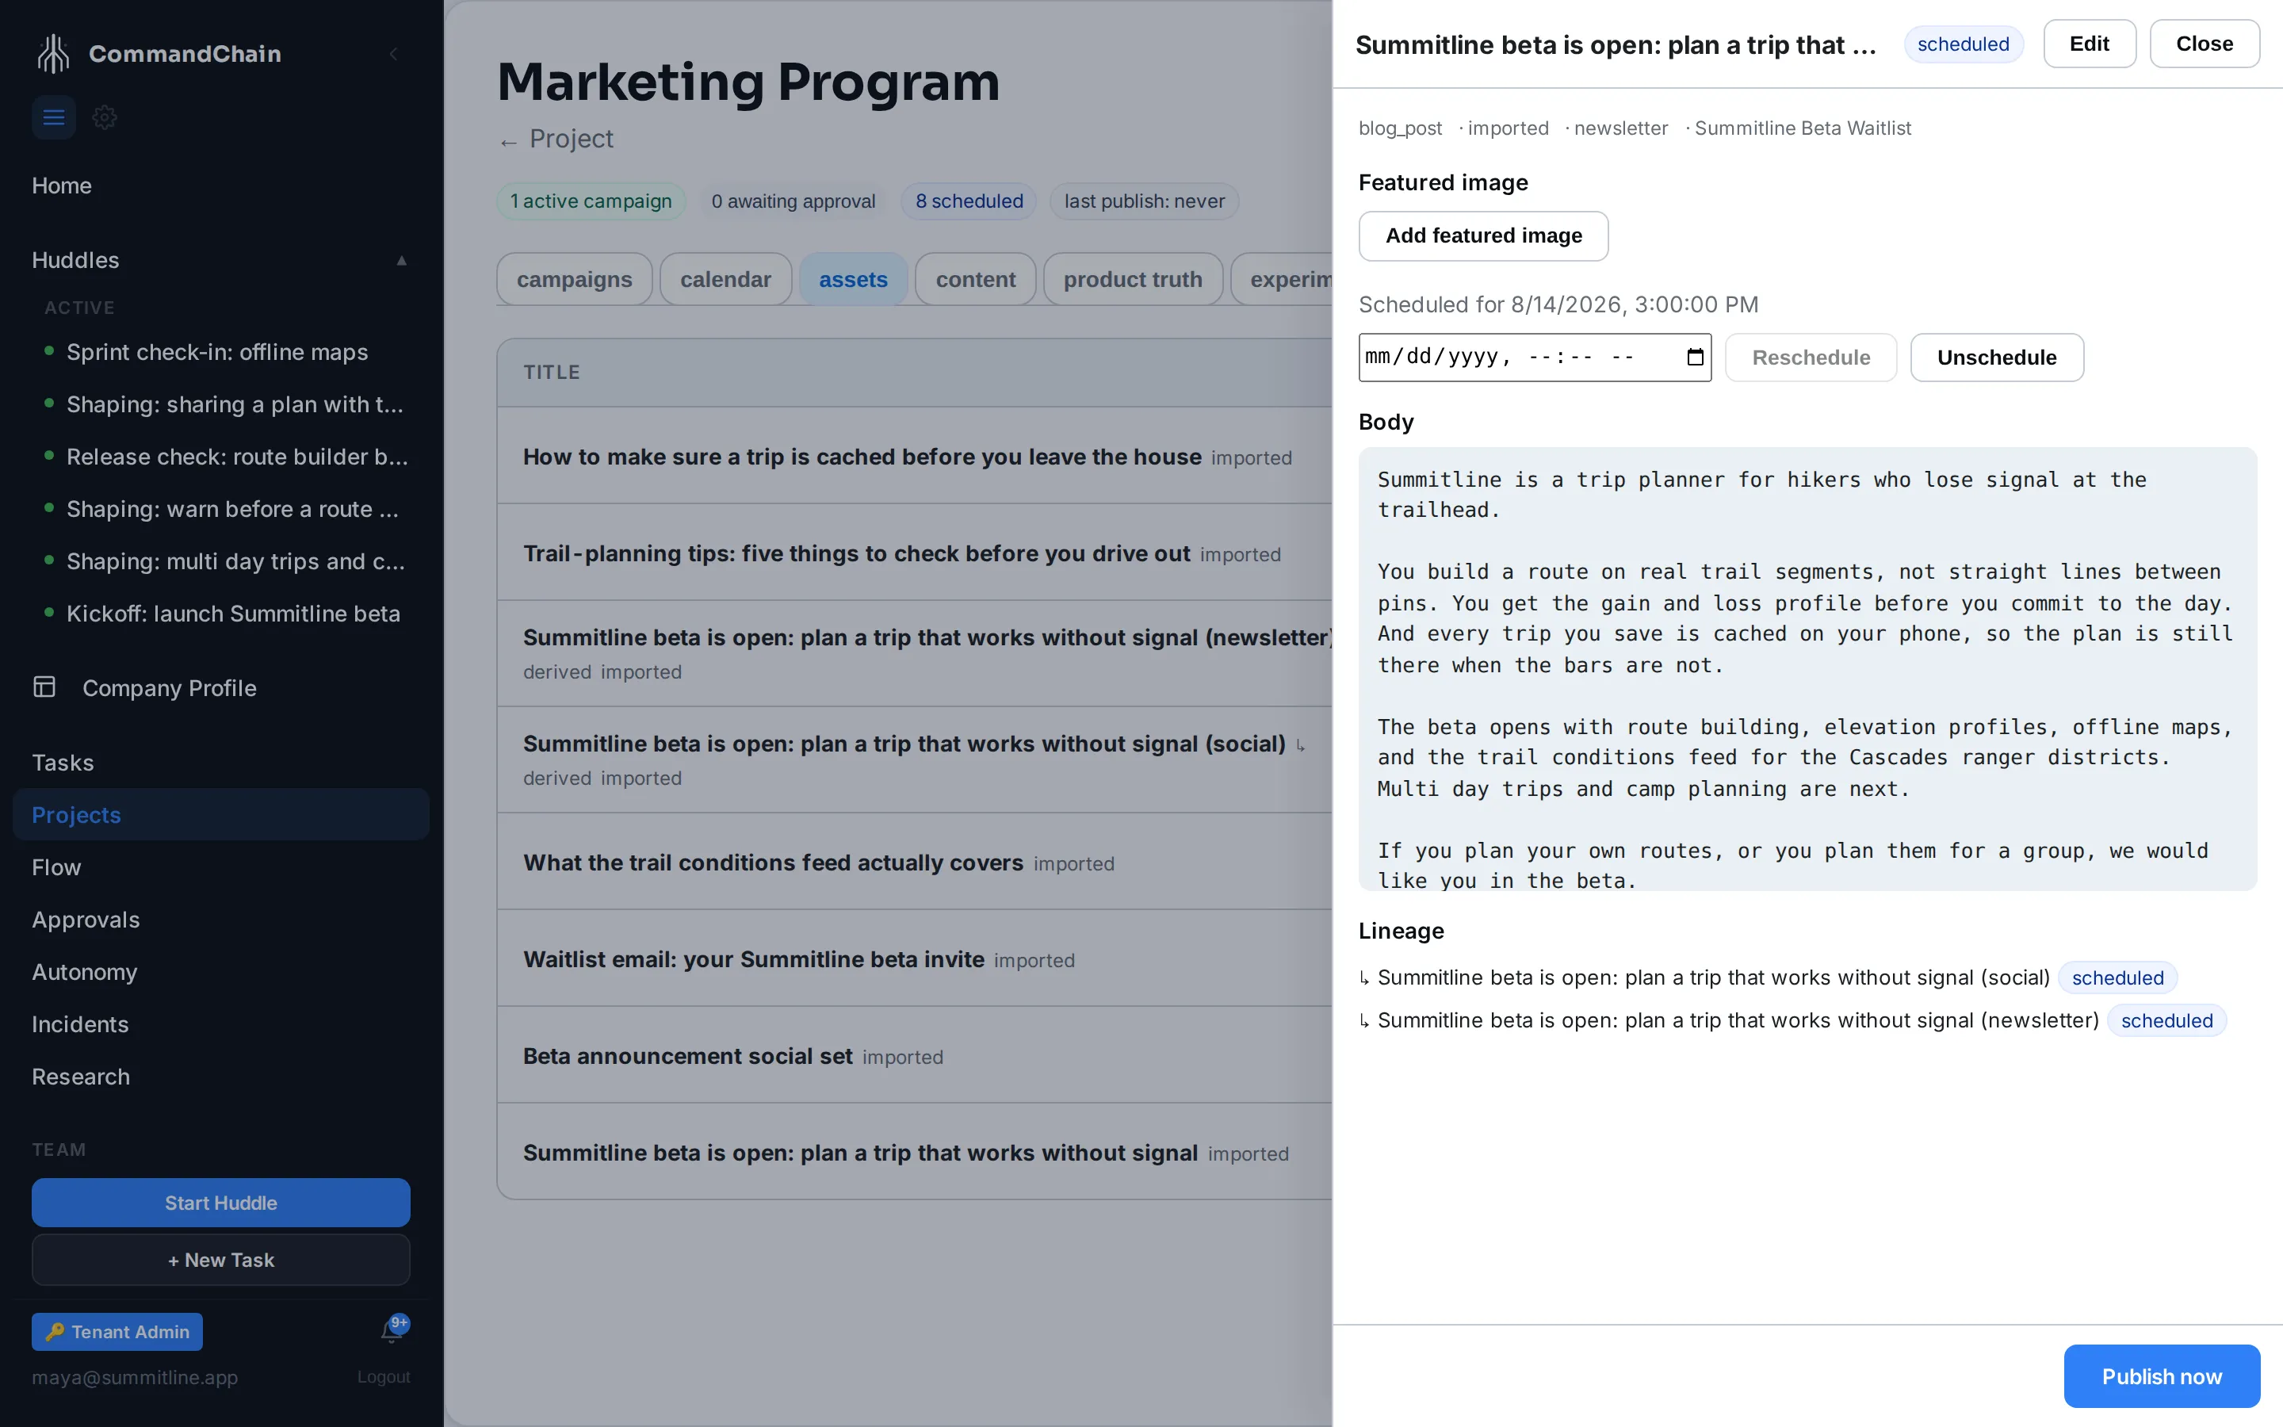Collapse the Huddles section triangle
Image resolution: width=2283 pixels, height=1427 pixels.
pyautogui.click(x=401, y=261)
